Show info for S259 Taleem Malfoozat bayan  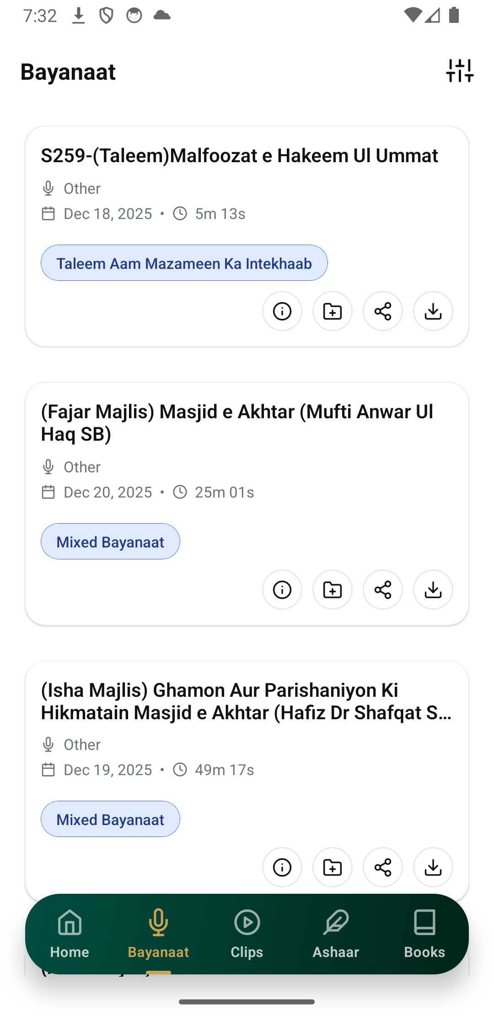pos(282,311)
